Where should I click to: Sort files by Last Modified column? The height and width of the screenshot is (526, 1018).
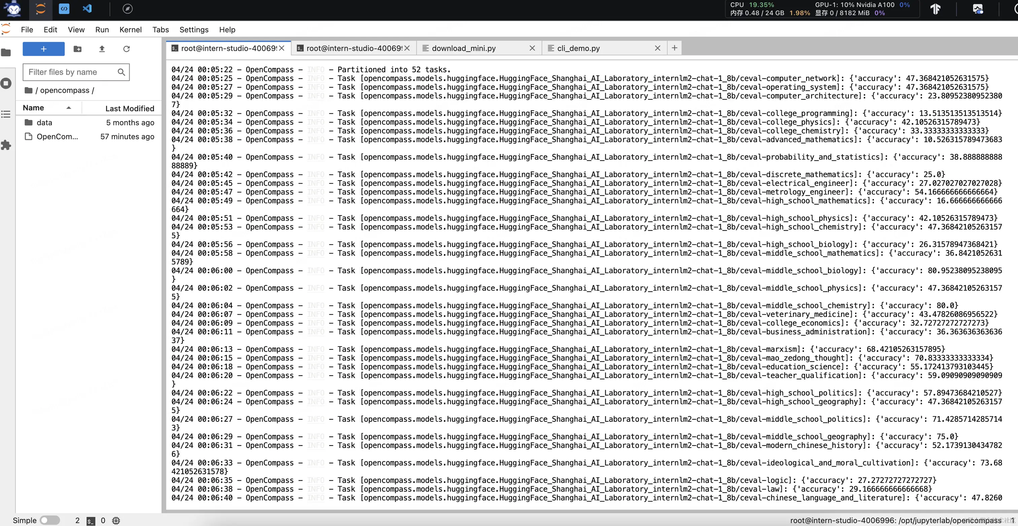129,108
